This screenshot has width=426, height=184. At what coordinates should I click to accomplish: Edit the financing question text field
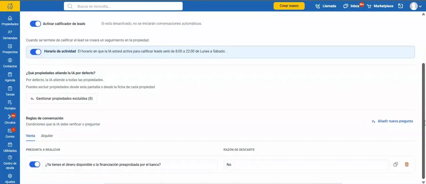coord(130,165)
